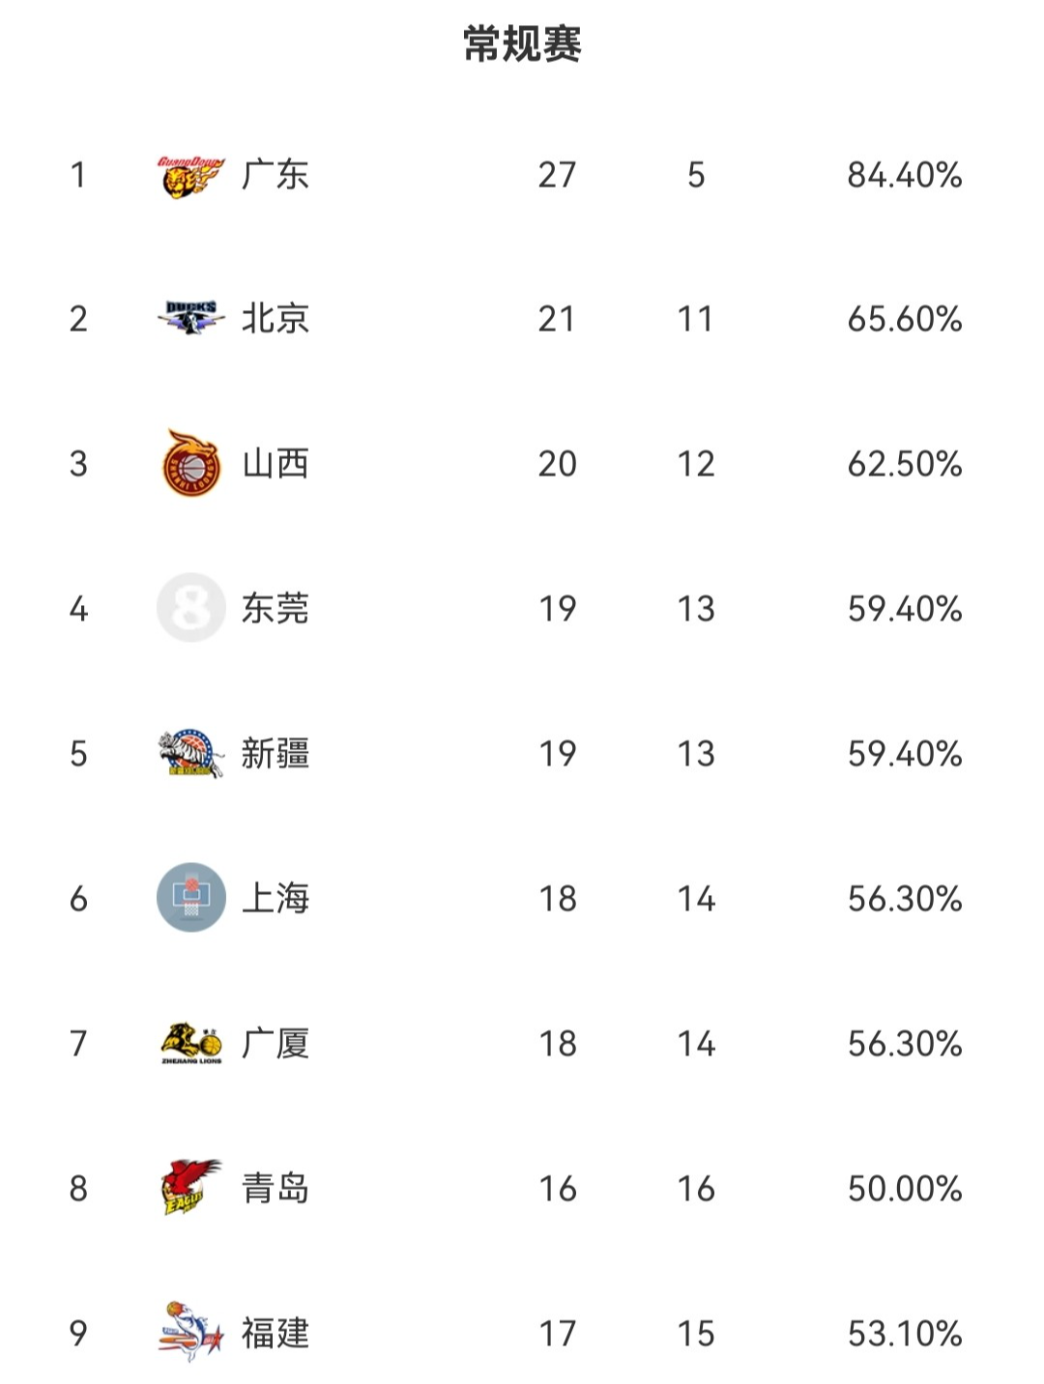Tap the 福建 team name
The height and width of the screenshot is (1384, 1044).
point(275,1334)
